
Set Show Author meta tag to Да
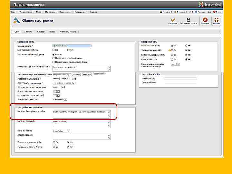tap(54, 142)
